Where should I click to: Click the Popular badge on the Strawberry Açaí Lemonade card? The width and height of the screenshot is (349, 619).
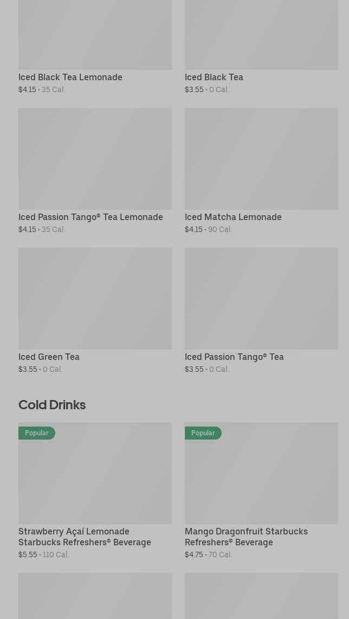[37, 433]
